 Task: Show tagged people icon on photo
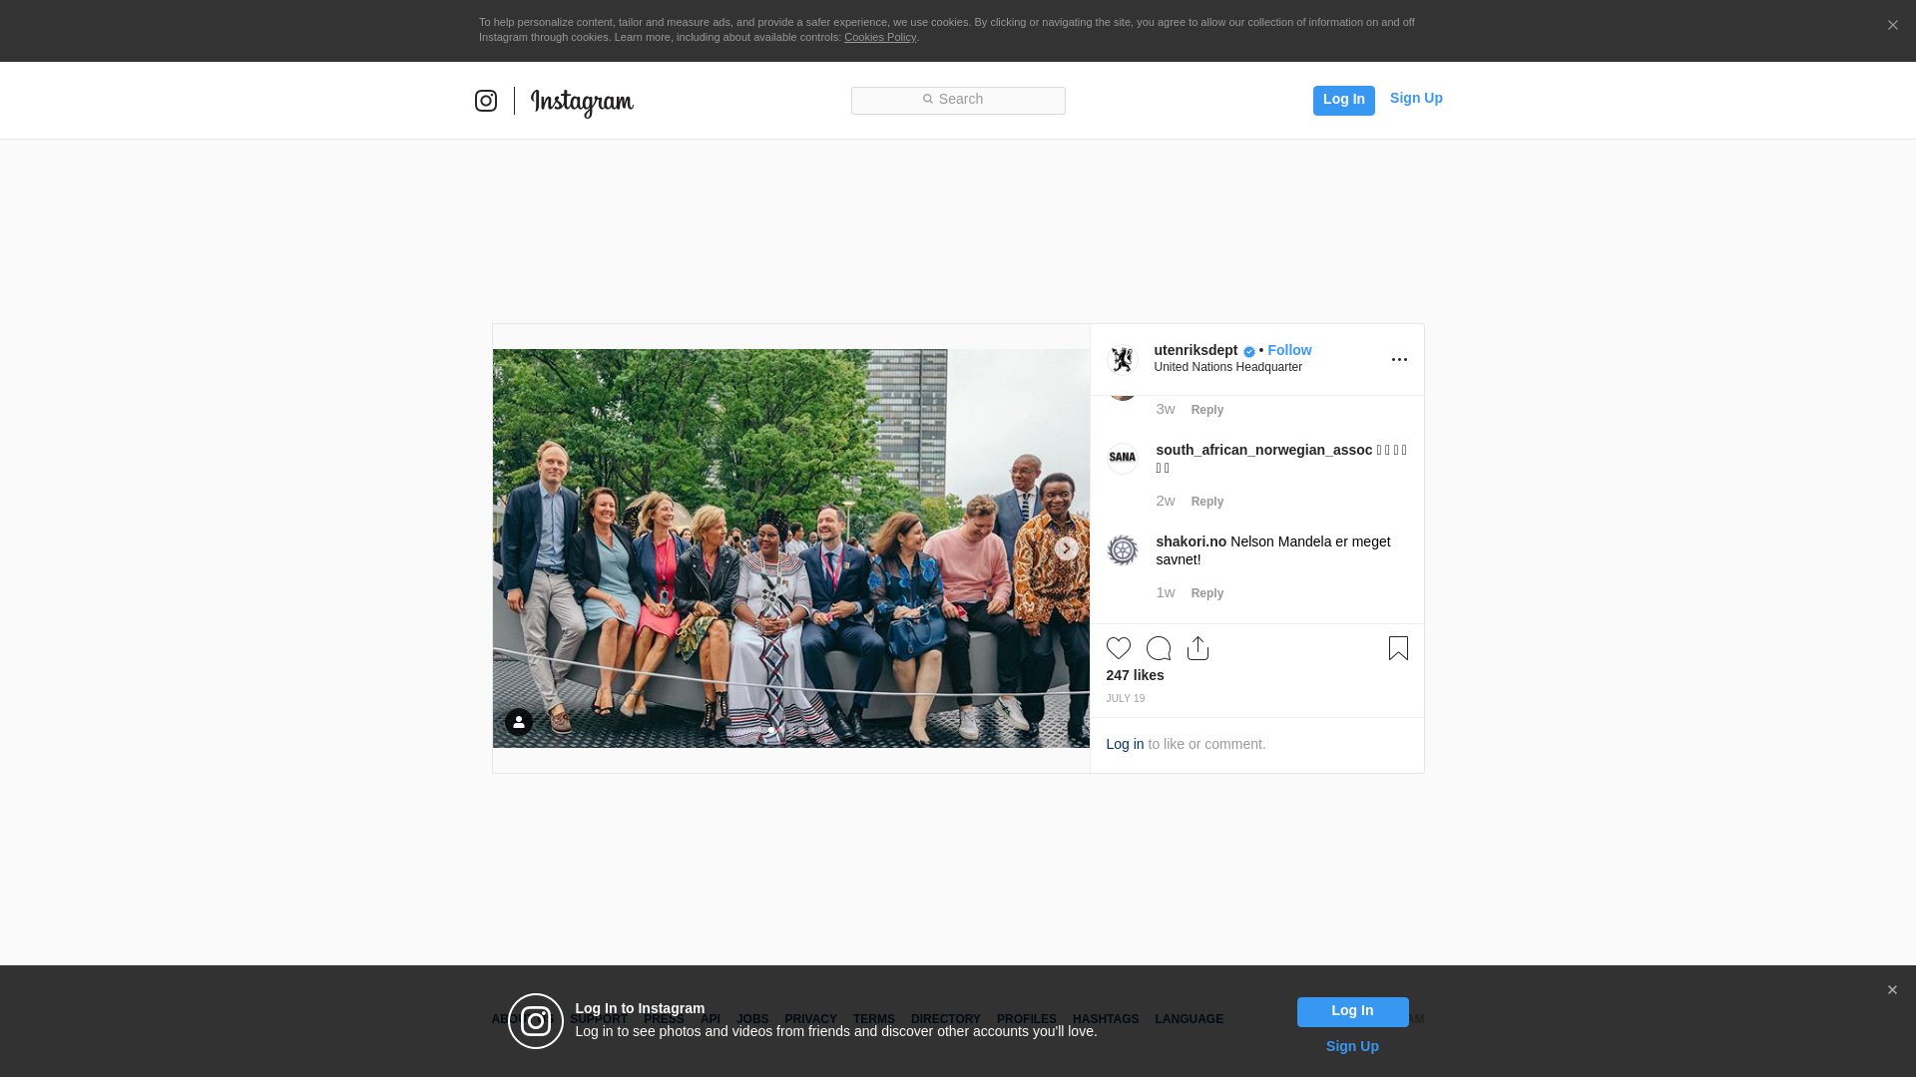518,722
